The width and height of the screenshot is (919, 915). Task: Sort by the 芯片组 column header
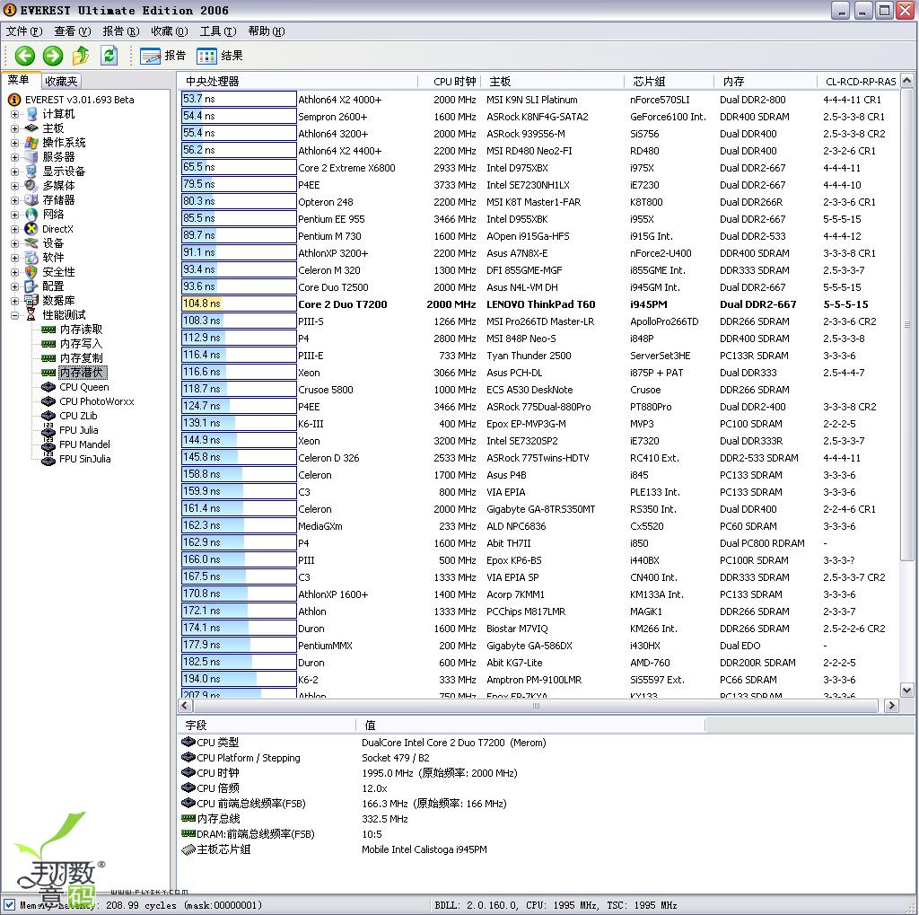pos(670,82)
